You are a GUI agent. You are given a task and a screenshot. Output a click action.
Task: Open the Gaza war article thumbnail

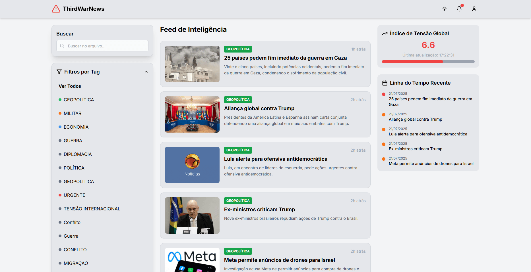[x=192, y=64]
